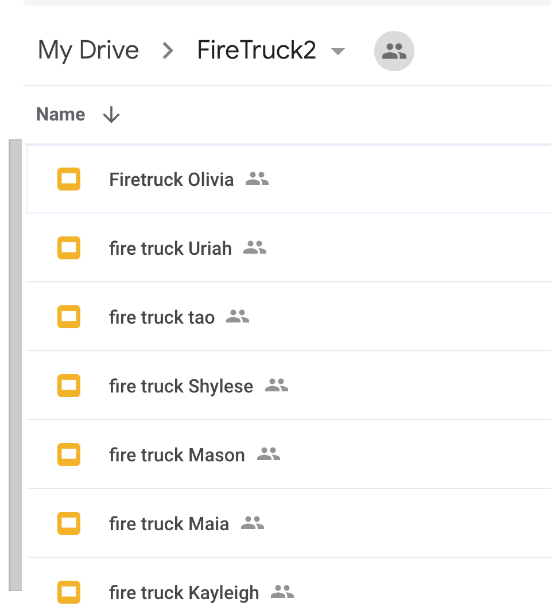This screenshot has width=551, height=614.
Task: Select the fire truck Uriah file name
Action: click(x=170, y=248)
